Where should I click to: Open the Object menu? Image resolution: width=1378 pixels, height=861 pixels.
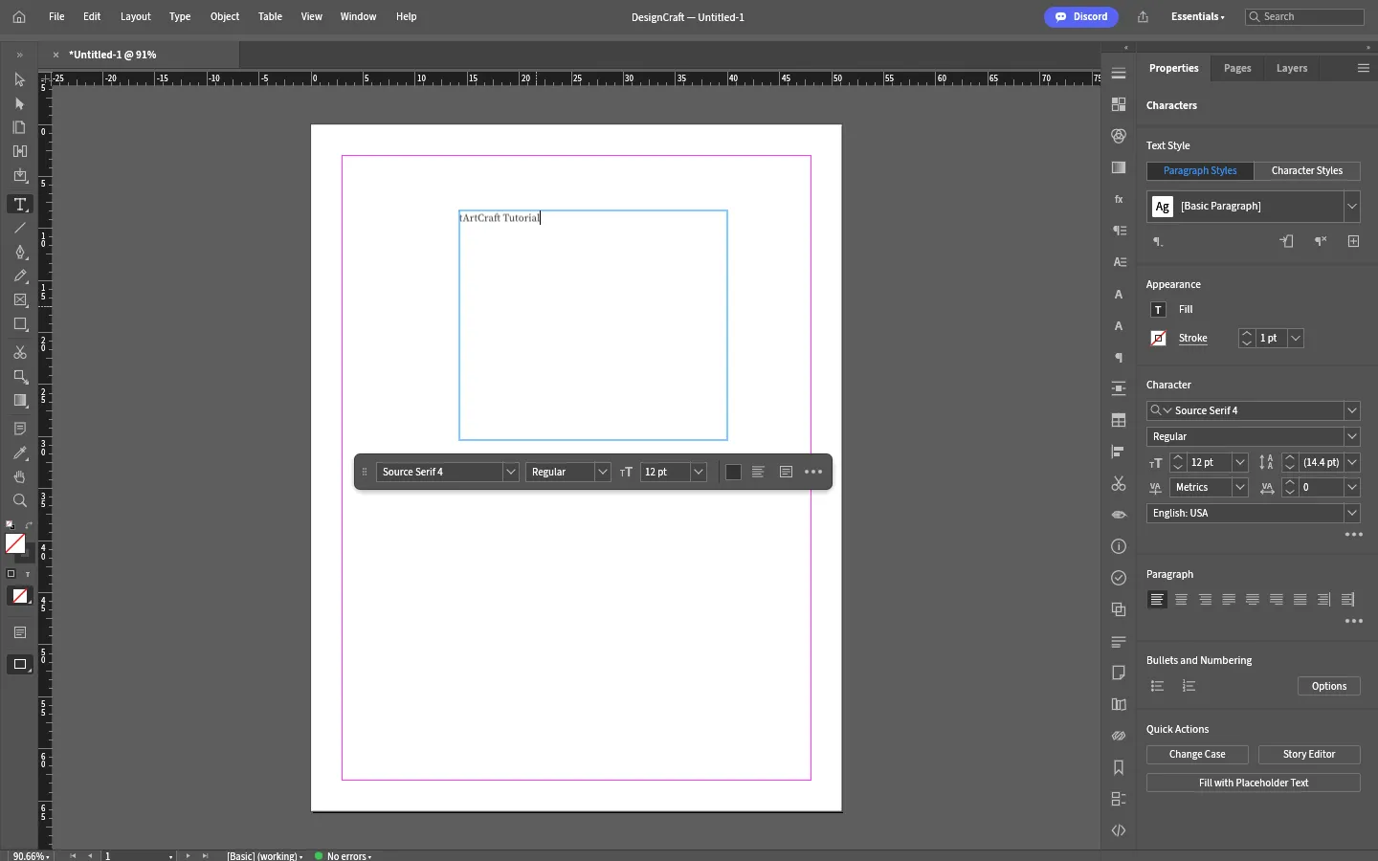(x=225, y=17)
